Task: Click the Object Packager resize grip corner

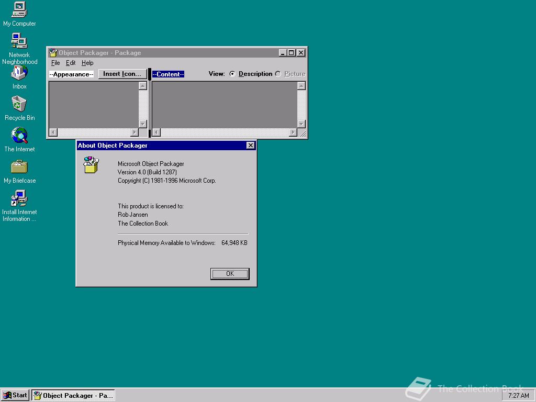Action: click(x=303, y=133)
